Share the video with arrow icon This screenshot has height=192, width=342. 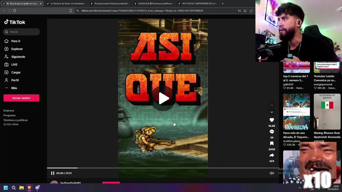[272, 155]
